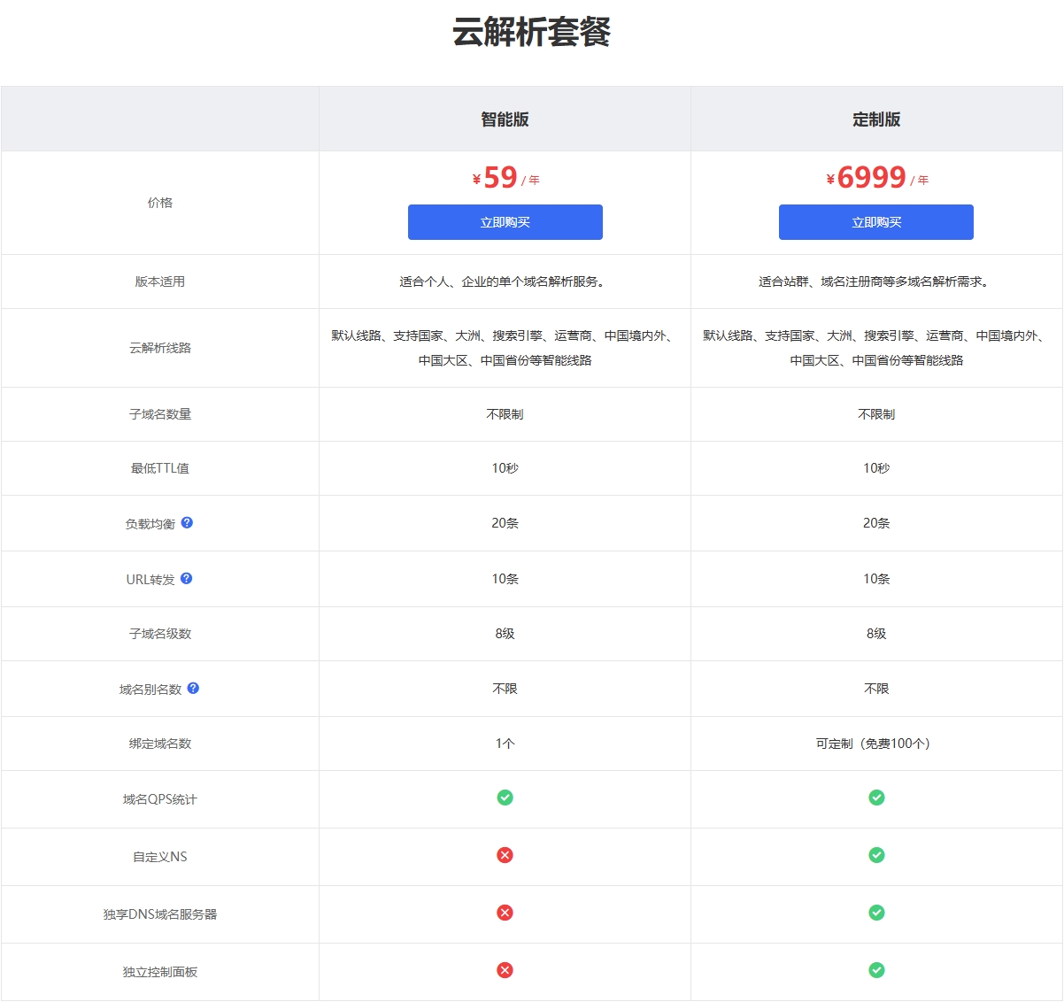This screenshot has width=1064, height=1002.
Task: Select the 定制版 column header
Action: point(876,119)
